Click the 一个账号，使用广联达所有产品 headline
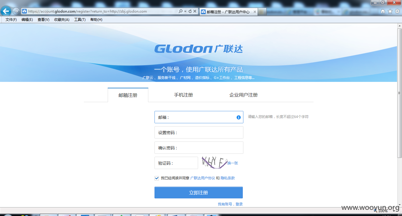Viewport: 402px width, 216px height. [199, 70]
